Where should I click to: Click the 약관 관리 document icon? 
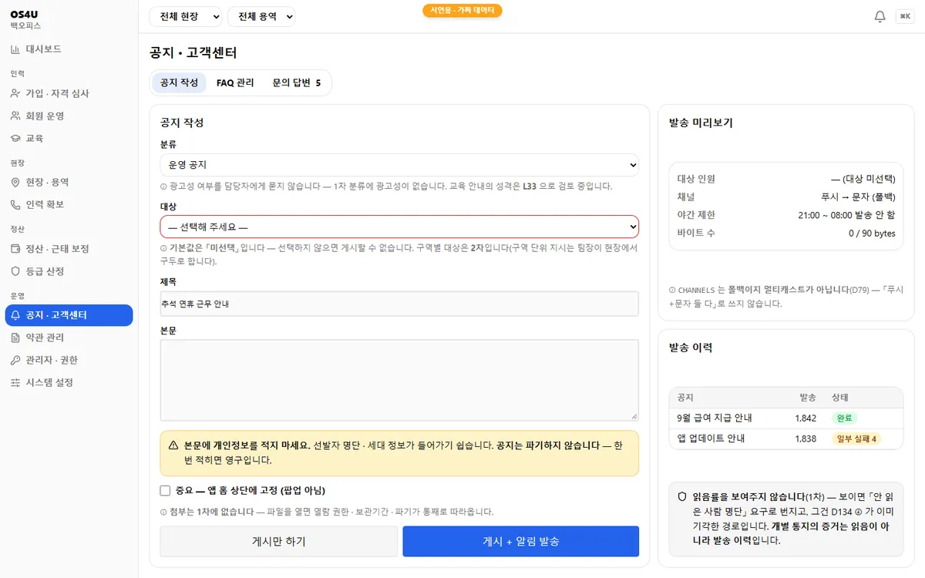15,338
